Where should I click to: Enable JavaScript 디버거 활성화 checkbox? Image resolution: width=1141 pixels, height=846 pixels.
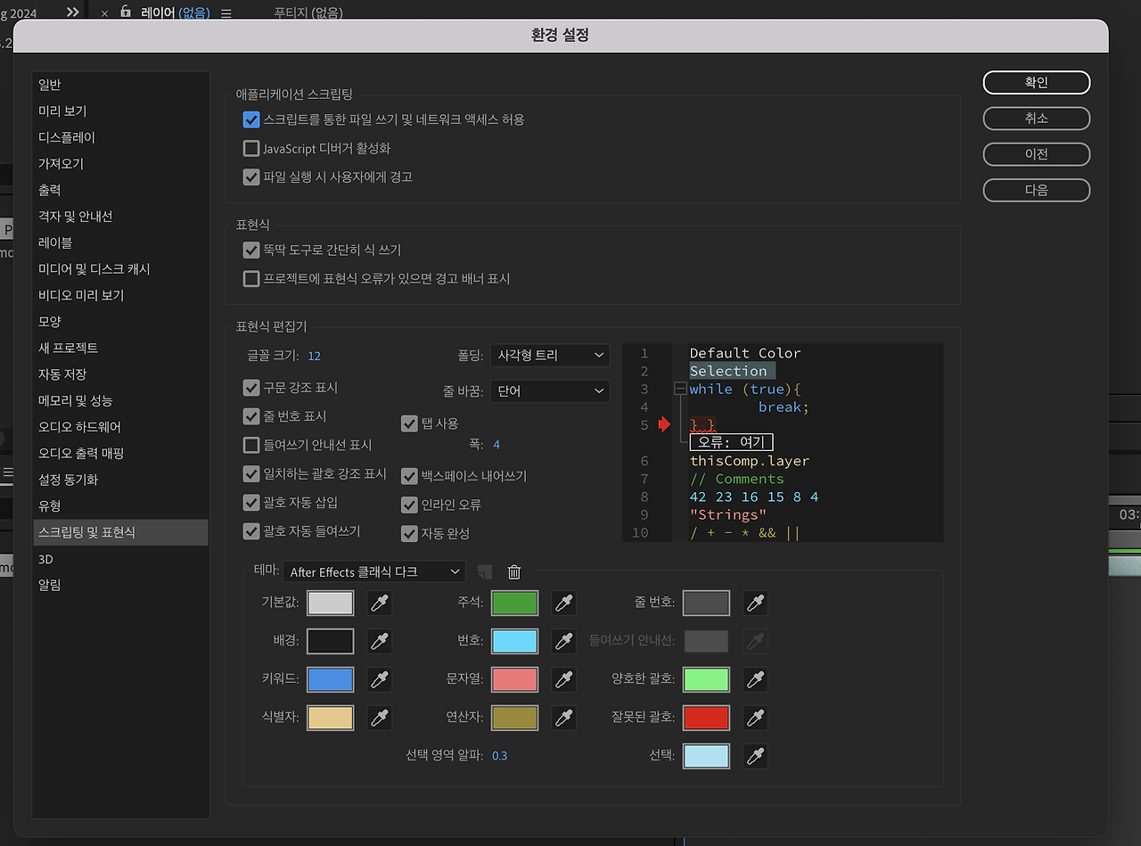click(x=250, y=148)
